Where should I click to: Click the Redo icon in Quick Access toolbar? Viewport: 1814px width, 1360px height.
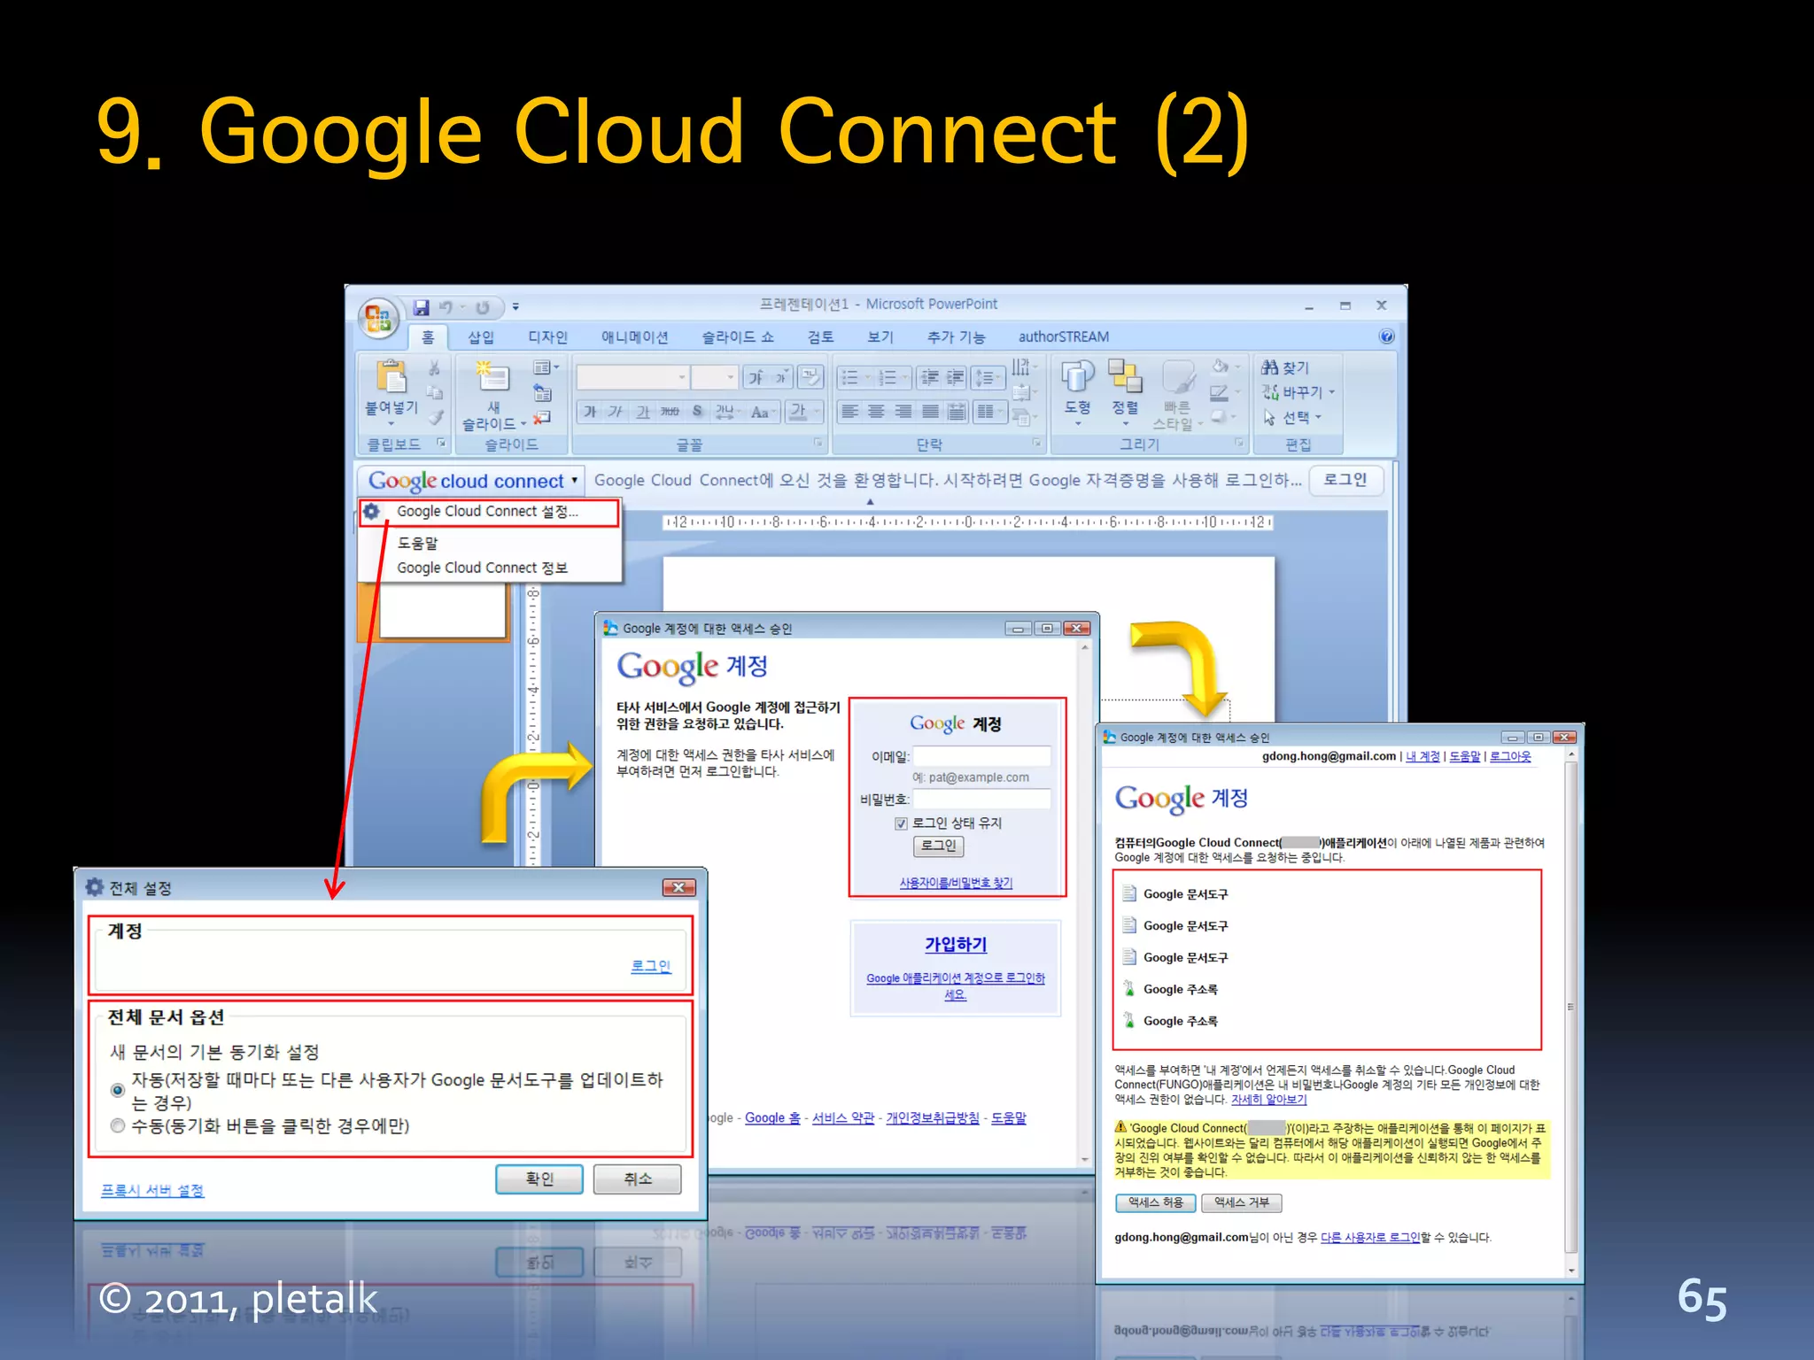point(483,307)
